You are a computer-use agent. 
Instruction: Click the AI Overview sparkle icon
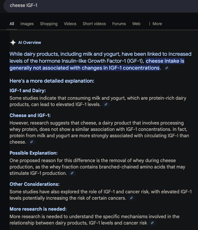coord(13,42)
